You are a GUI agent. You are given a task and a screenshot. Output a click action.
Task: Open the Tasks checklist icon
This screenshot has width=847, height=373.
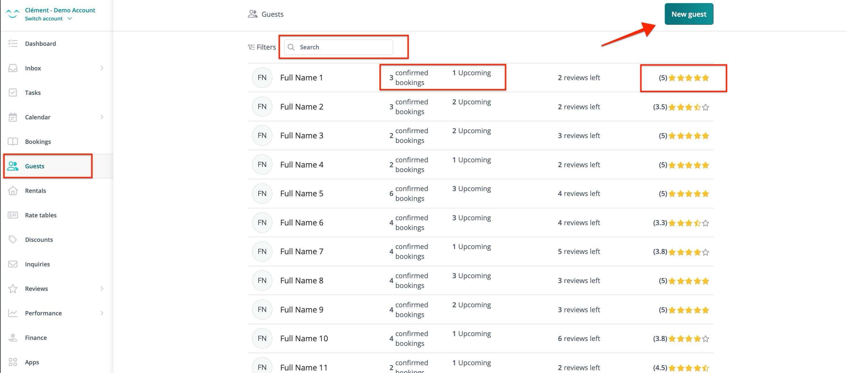pos(13,92)
